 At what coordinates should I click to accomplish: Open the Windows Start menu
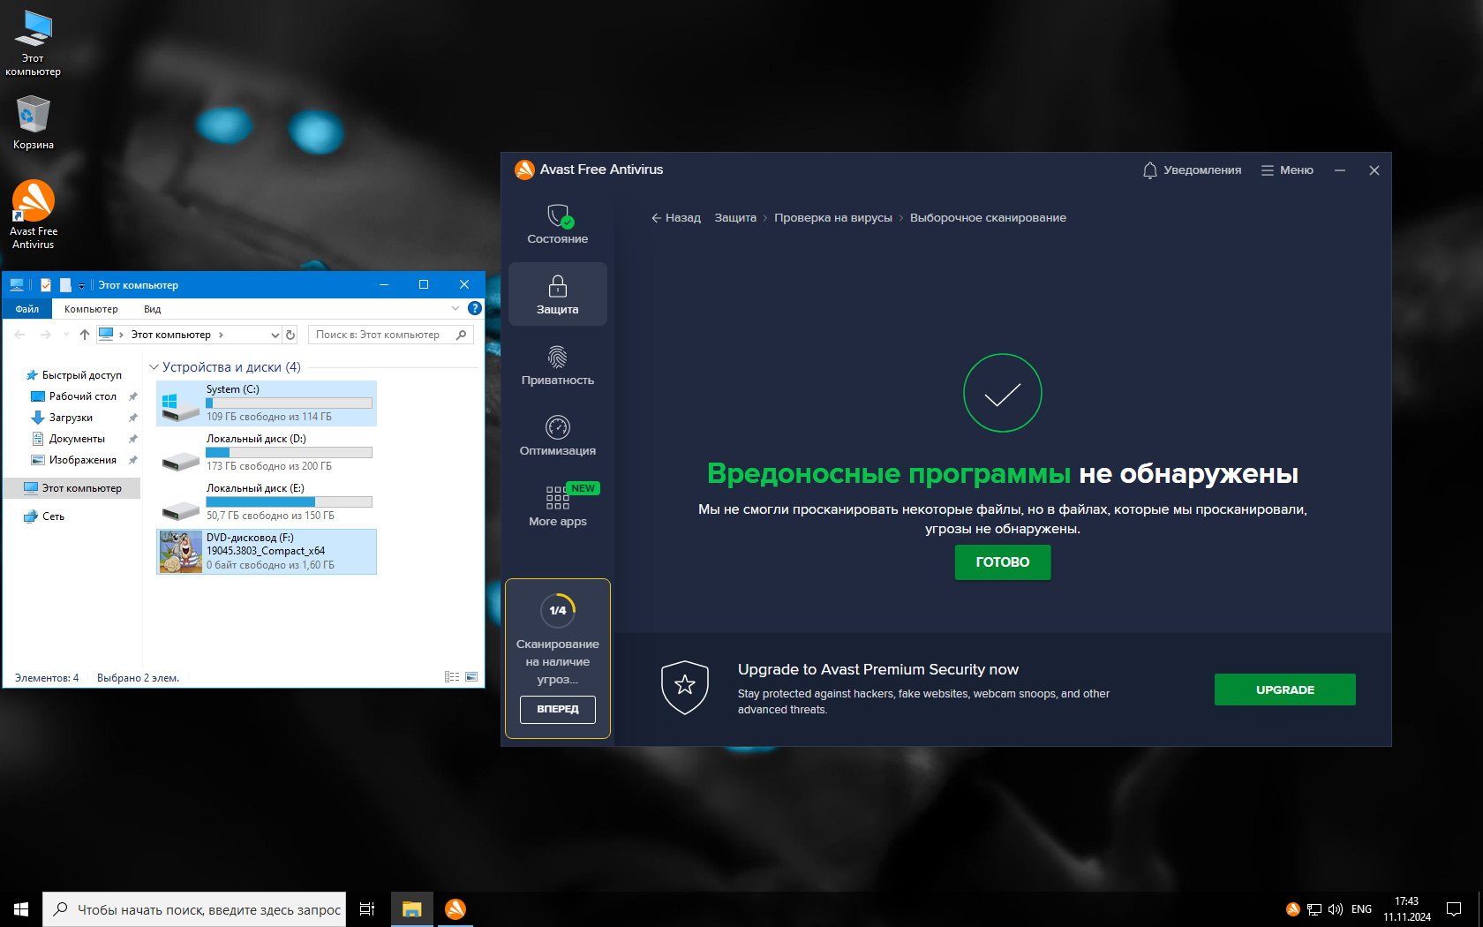tap(21, 909)
